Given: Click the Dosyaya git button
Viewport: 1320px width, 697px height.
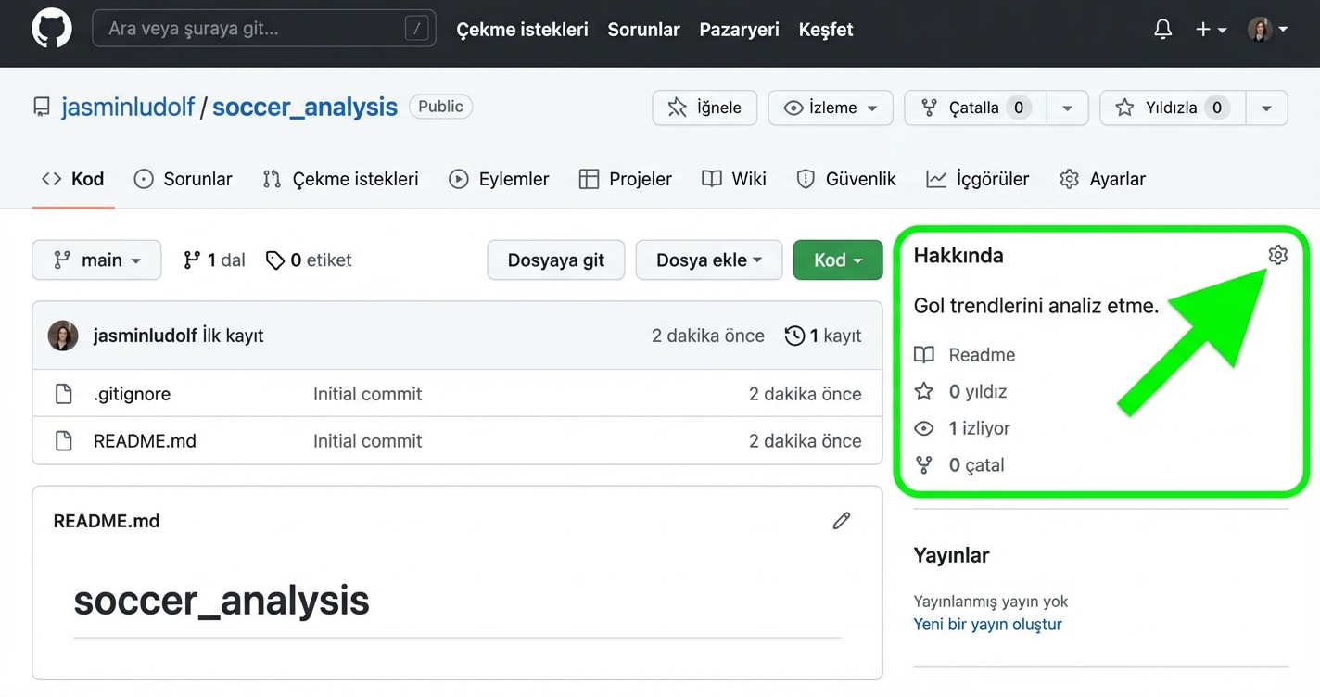Looking at the screenshot, I should [x=555, y=260].
